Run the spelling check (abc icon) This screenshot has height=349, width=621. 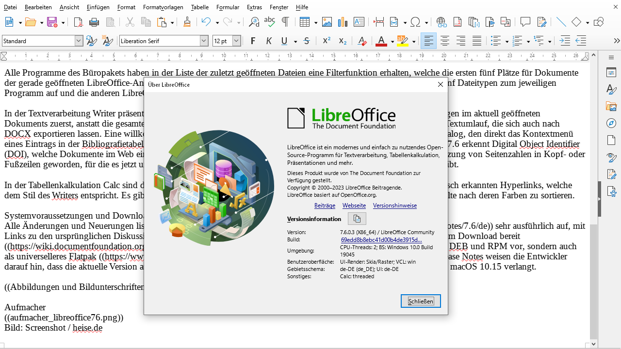click(270, 22)
